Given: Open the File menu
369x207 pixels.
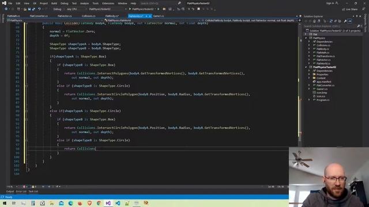Looking at the screenshot, I should click(x=10, y=3).
